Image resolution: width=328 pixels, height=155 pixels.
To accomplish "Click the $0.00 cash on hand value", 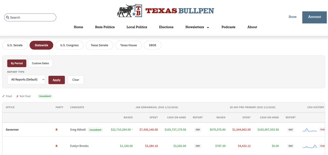I will [275, 146].
